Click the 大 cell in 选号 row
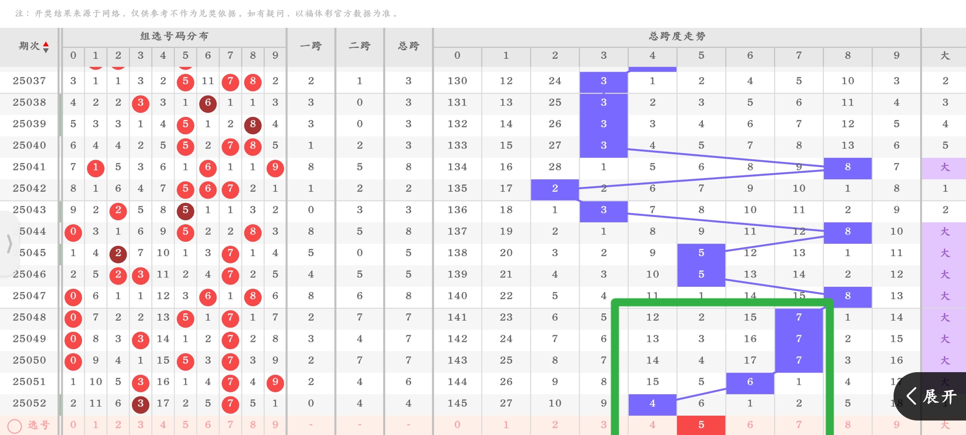966x435 pixels. 945,425
